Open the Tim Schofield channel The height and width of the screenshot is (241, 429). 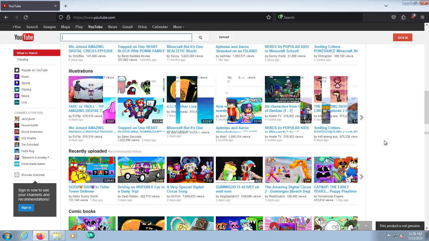(30, 145)
